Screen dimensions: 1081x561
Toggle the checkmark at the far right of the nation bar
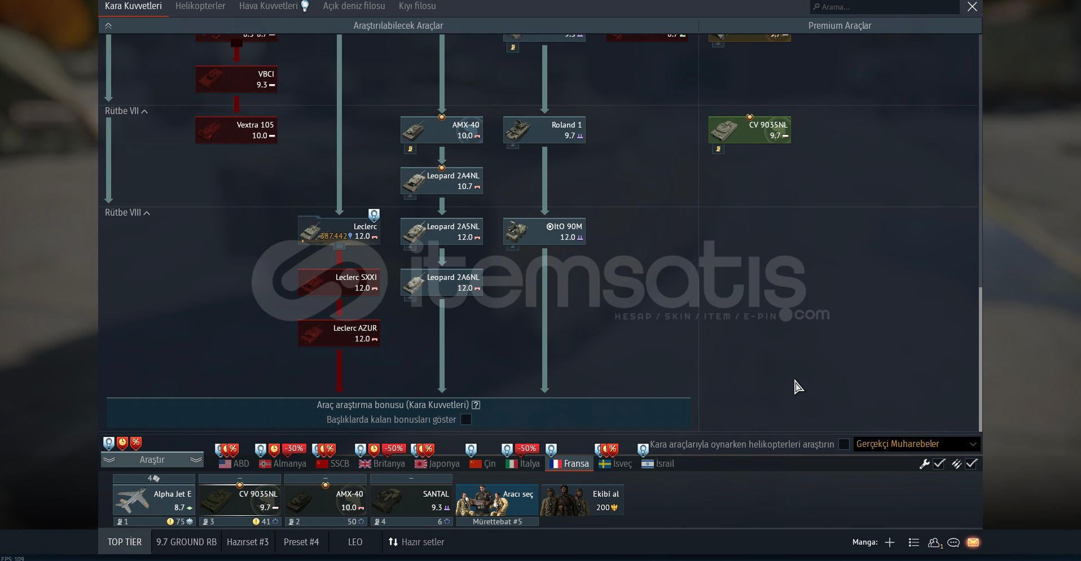click(972, 464)
